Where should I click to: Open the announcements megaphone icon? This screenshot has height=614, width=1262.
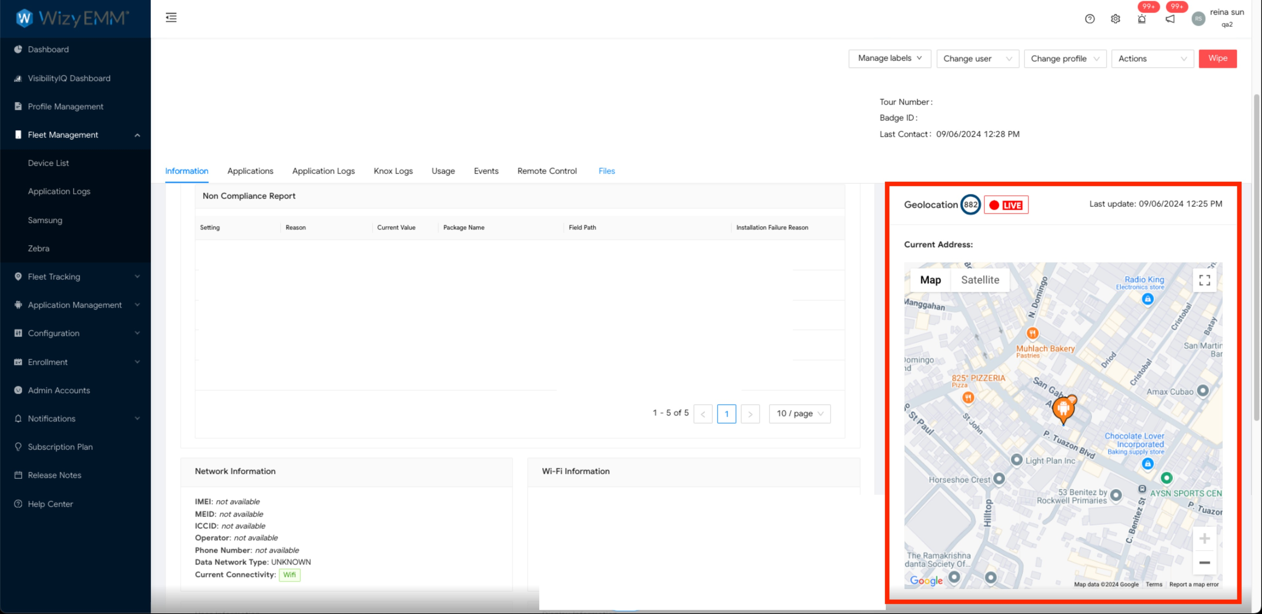pyautogui.click(x=1170, y=19)
